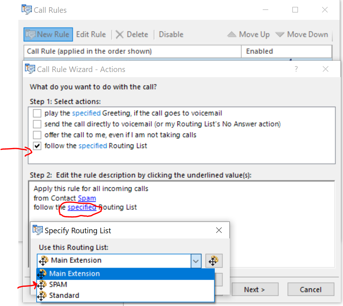Close the Specify Routing List dialog
Image resolution: width=343 pixels, height=306 pixels.
click(219, 230)
